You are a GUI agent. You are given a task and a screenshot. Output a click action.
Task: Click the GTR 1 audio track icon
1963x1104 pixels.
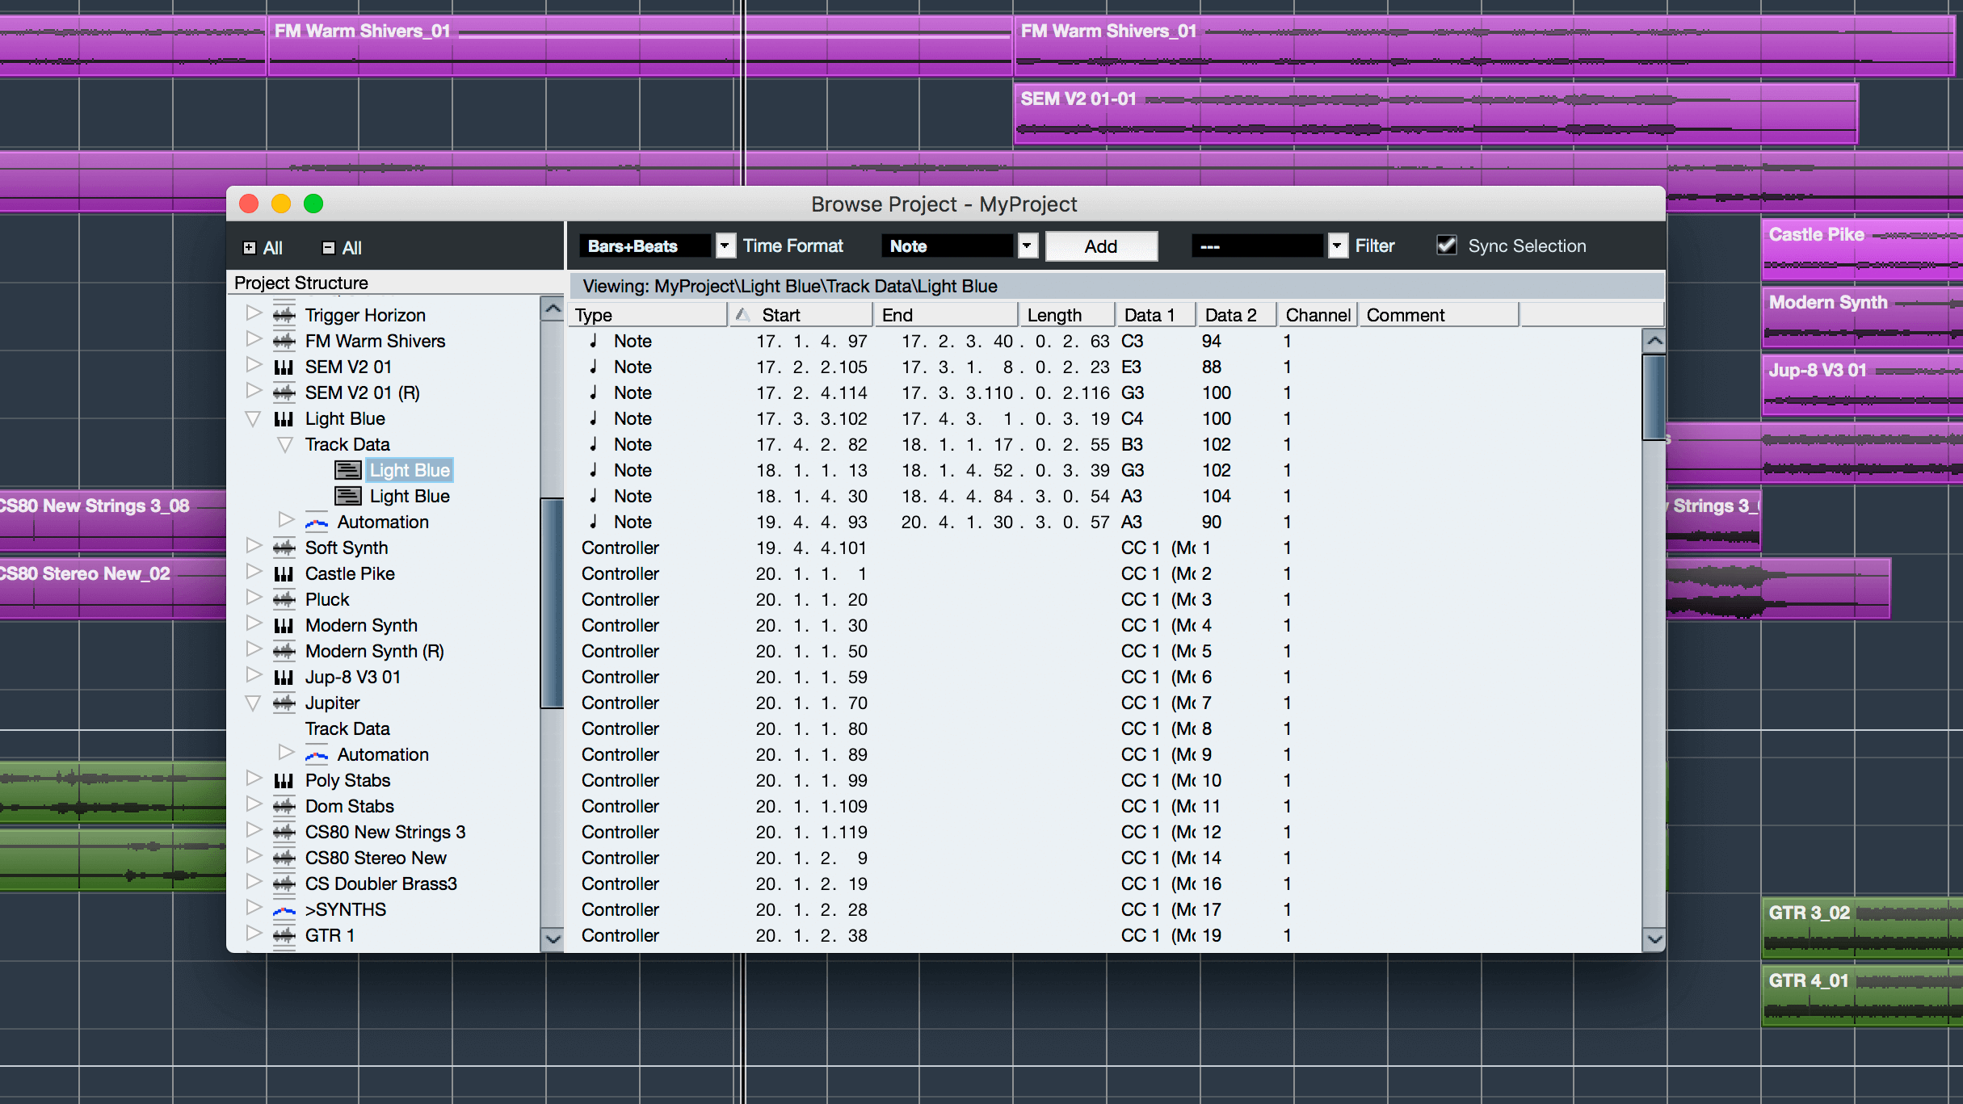[284, 936]
